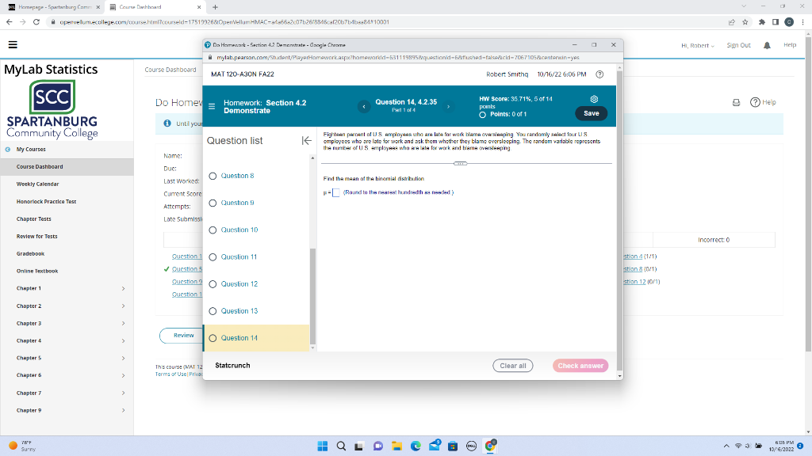Expand Chapter 9 in sidebar

coord(123,411)
